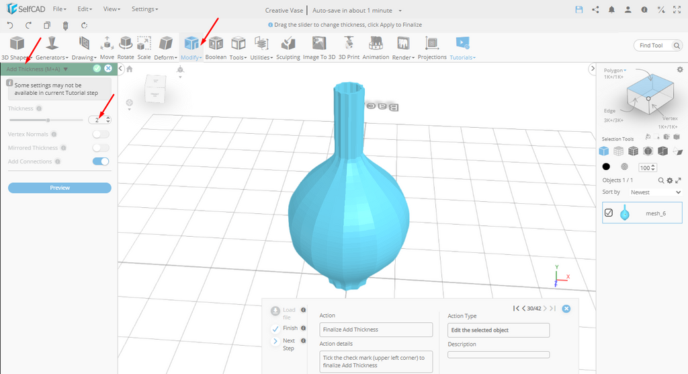The width and height of the screenshot is (688, 374).
Task: Open the Projections tool
Action: coord(432,48)
